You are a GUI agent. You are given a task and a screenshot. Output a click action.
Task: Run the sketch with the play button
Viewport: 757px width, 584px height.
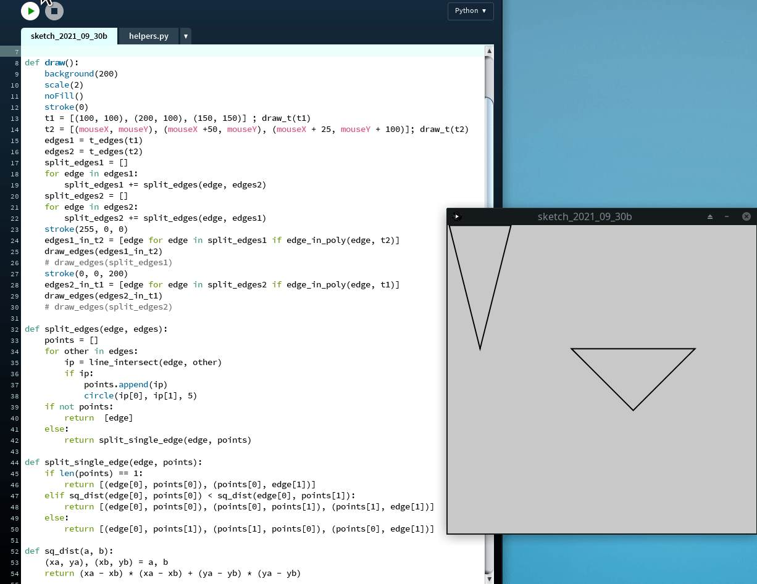30,10
